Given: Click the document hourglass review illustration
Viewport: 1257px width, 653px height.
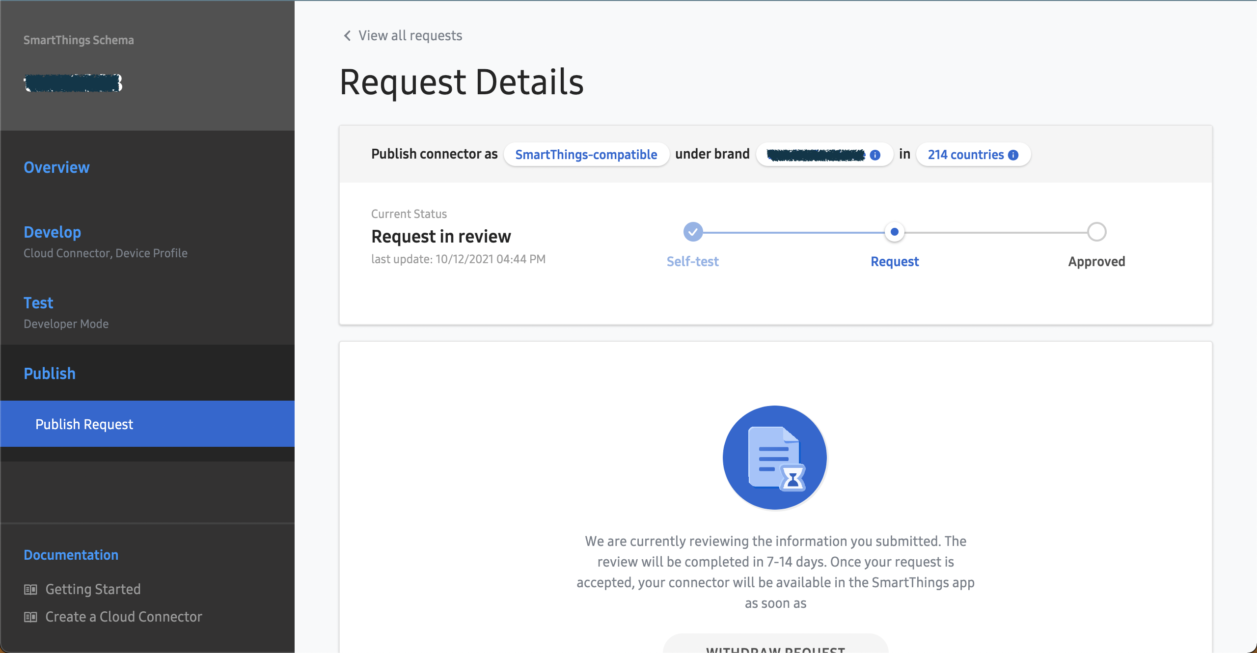Looking at the screenshot, I should 775,458.
